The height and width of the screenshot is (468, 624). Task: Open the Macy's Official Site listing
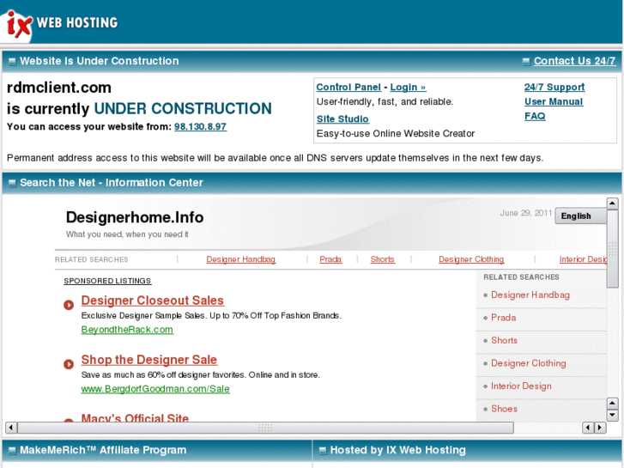click(x=135, y=418)
